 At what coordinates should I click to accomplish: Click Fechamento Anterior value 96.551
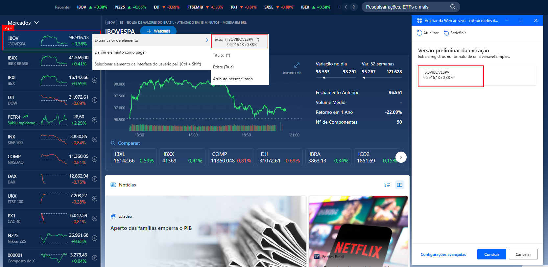pos(395,92)
